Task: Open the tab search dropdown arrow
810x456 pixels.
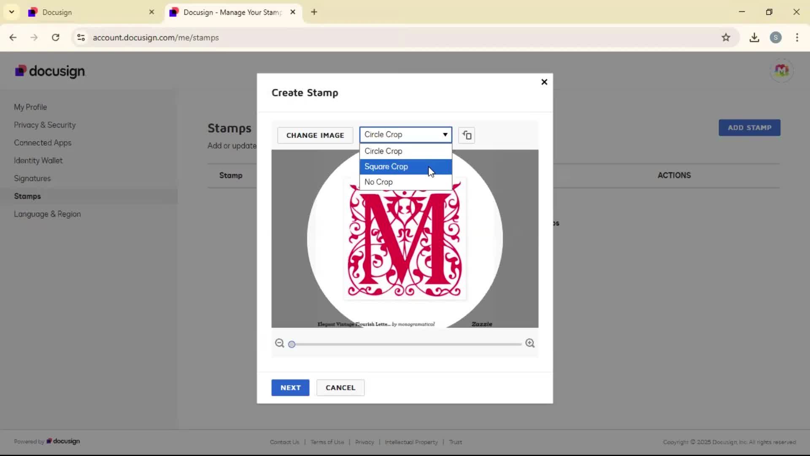Action: [12, 12]
